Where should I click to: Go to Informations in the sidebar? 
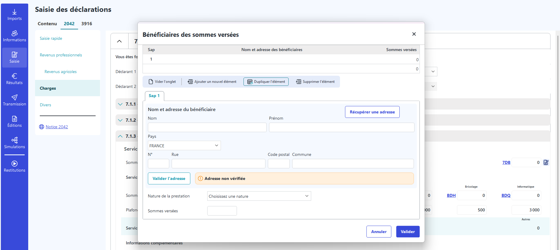14,36
